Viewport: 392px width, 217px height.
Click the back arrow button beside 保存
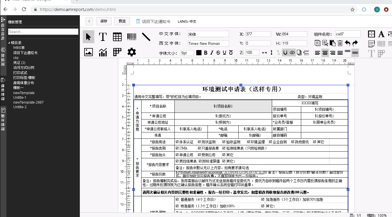pyautogui.click(x=89, y=21)
